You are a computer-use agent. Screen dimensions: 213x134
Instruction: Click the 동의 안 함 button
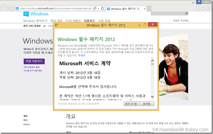(x=131, y=104)
